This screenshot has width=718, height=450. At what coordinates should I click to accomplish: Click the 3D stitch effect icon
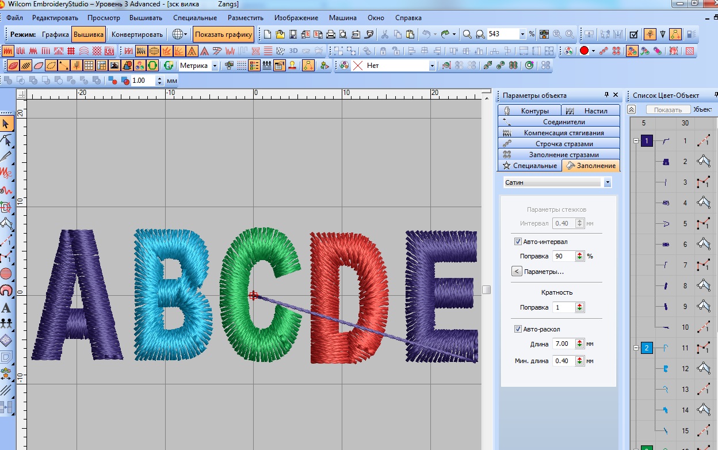tap(293, 51)
